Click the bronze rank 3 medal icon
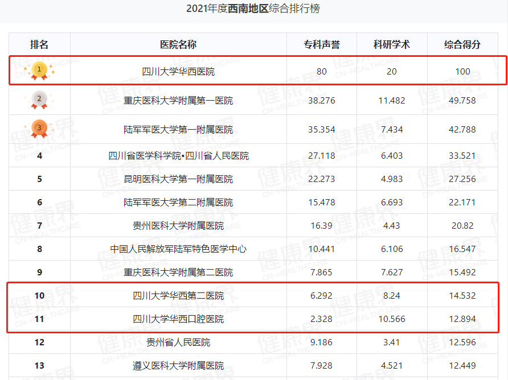The width and height of the screenshot is (508, 380). (x=39, y=129)
